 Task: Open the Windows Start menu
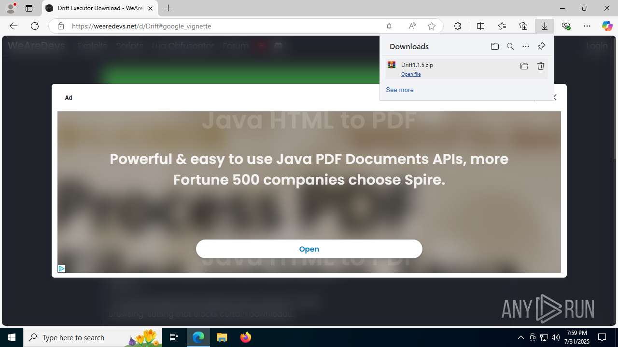(x=12, y=337)
